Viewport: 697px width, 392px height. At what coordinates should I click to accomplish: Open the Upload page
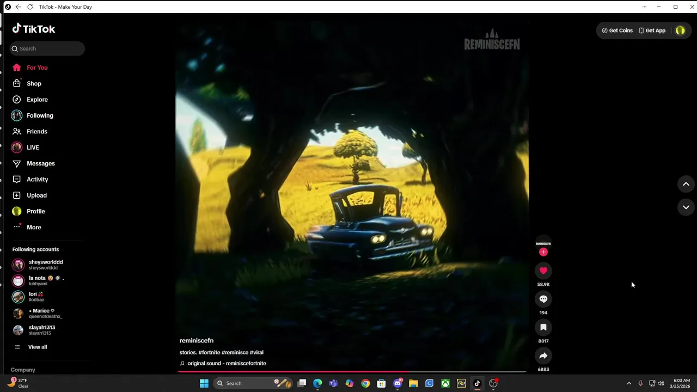36,195
